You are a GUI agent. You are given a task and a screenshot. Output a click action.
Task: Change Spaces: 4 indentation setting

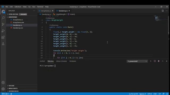(142, 94)
